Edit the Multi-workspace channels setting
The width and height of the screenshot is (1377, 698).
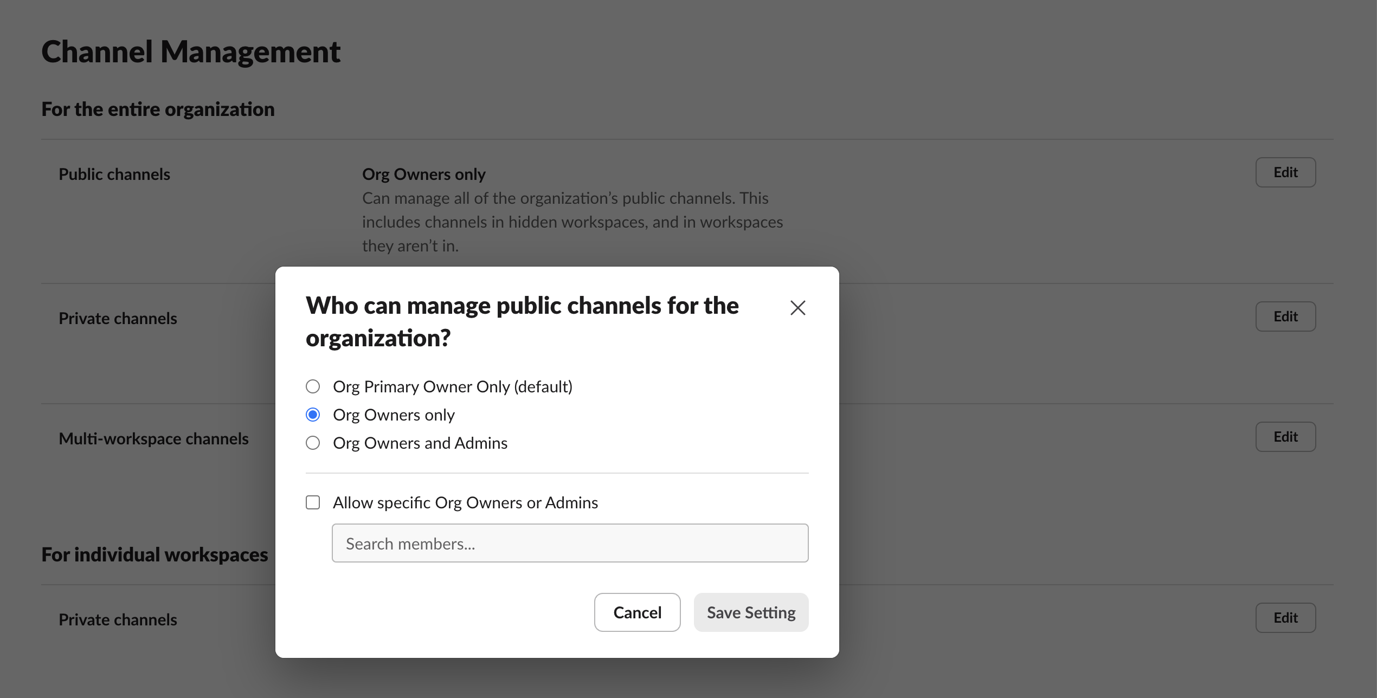tap(1285, 437)
